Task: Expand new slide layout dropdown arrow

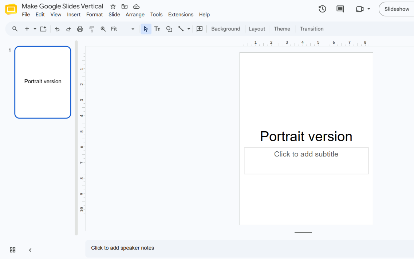Action: click(x=35, y=29)
